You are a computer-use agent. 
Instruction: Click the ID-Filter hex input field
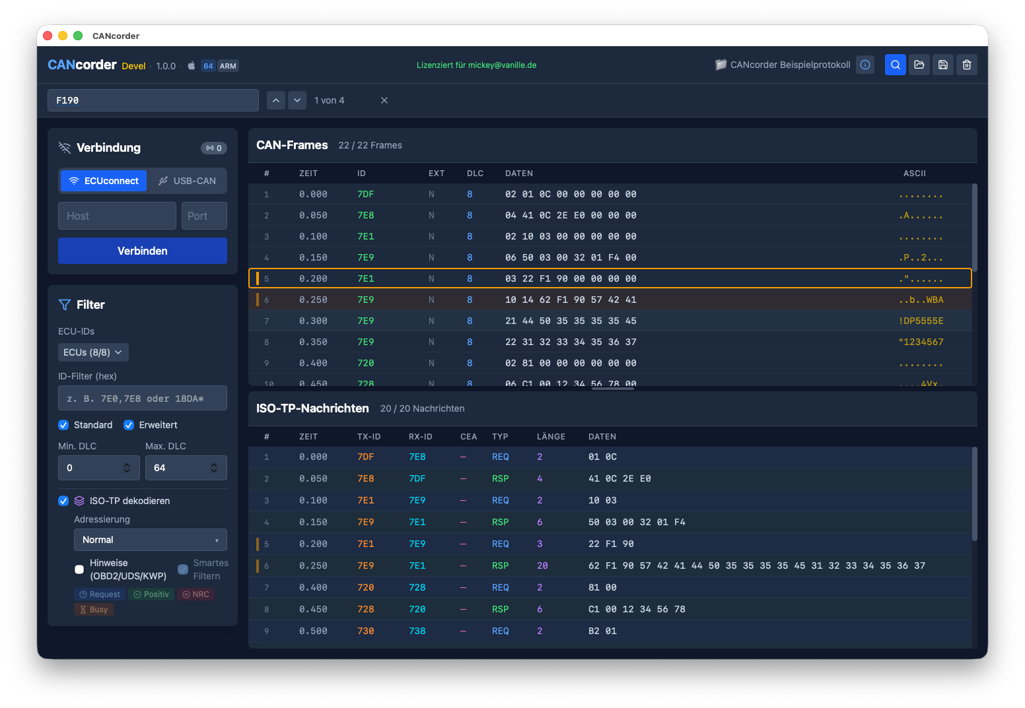tap(142, 399)
